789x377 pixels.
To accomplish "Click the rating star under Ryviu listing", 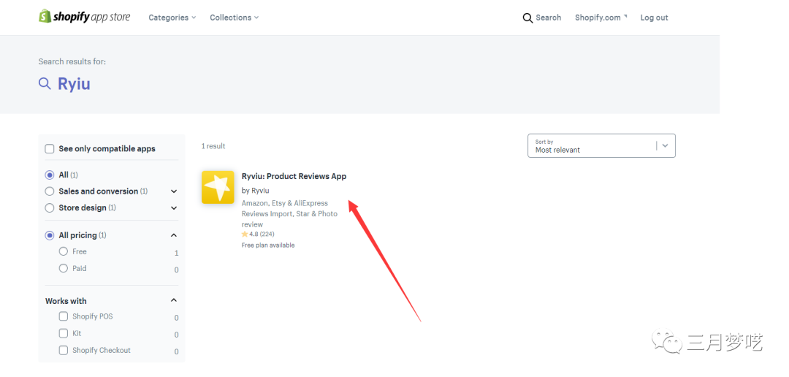I will pyautogui.click(x=245, y=235).
